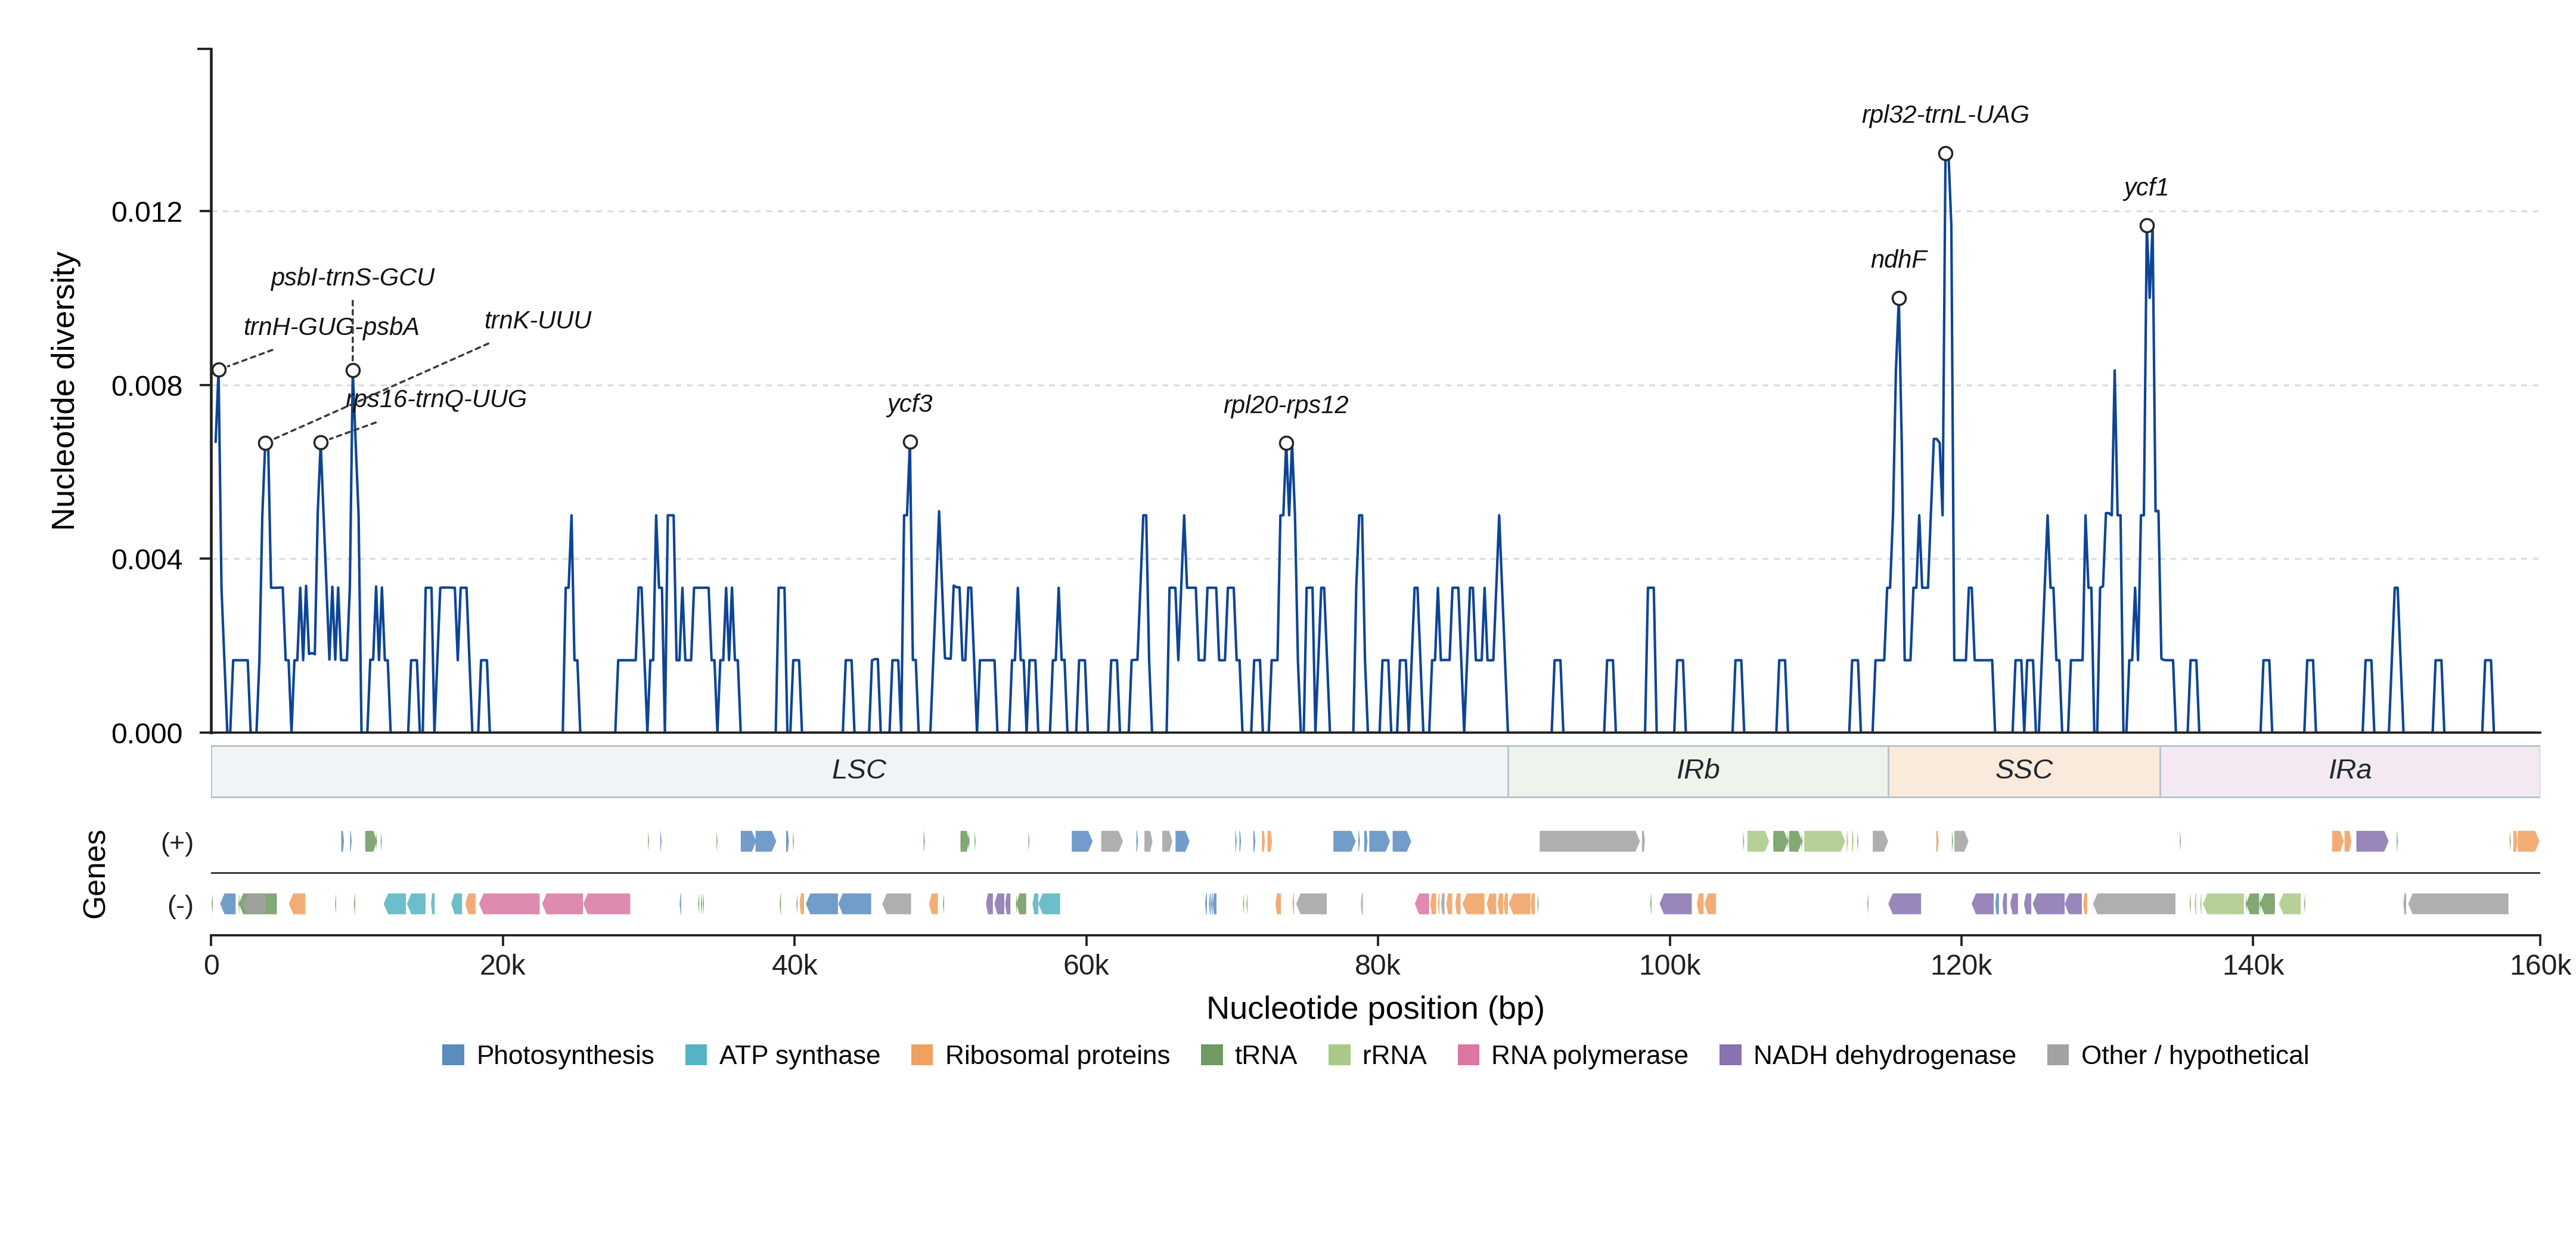Click the 'rpl32-trnL-UAG' annotation label
The image size is (2576, 1253).
1945,115
